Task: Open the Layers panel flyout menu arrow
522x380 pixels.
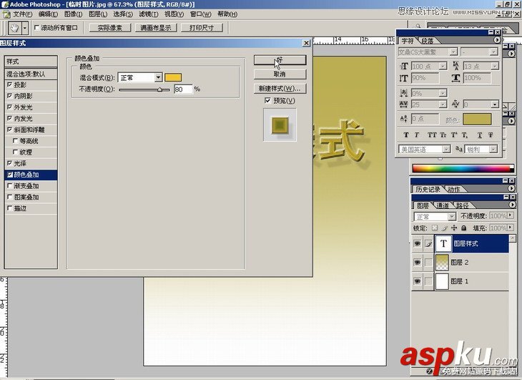Action: tap(512, 205)
